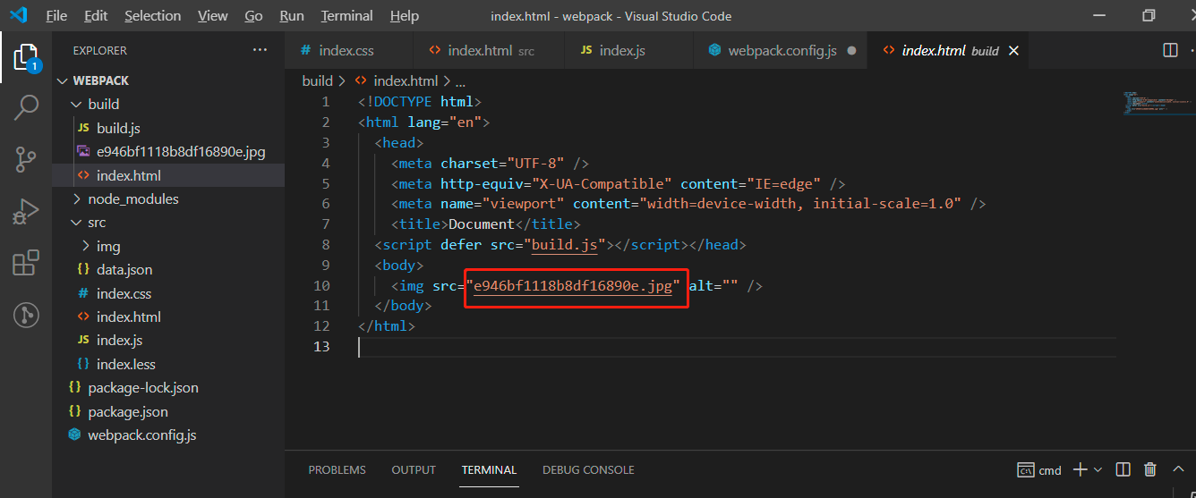Open the Go menu

253,16
